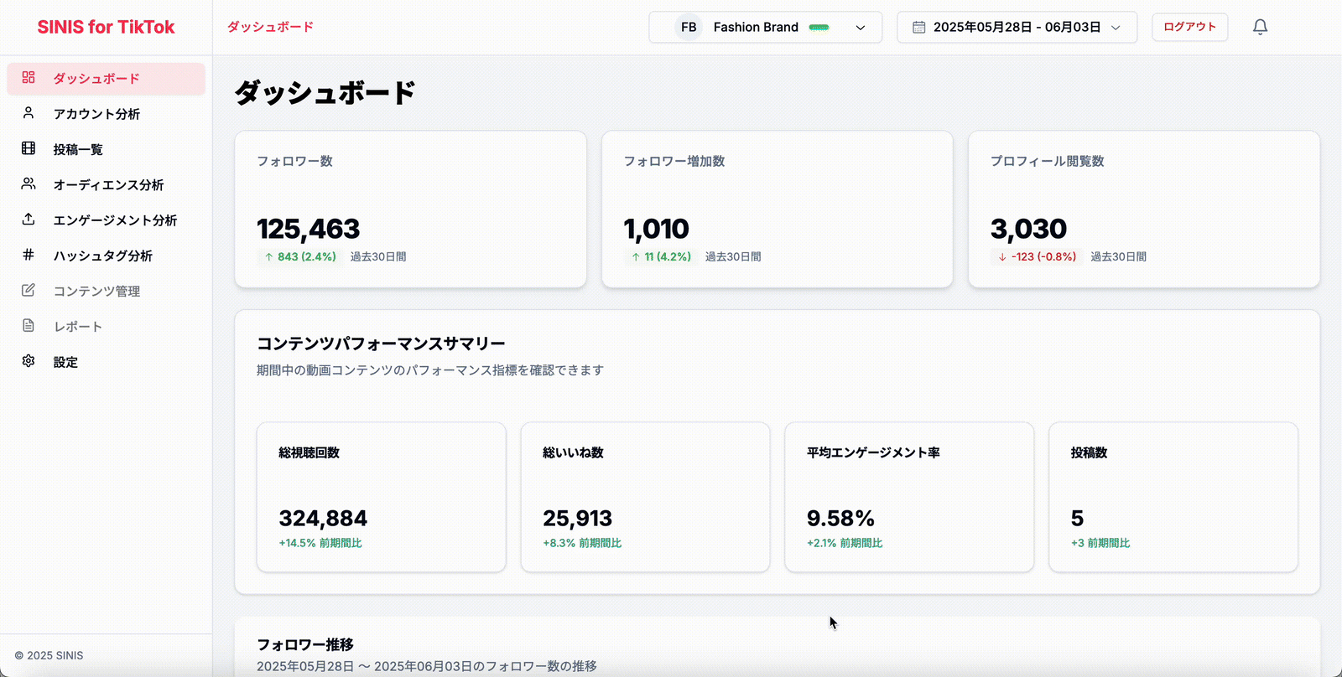
Task: Open the settings gear icon in sidebar
Action: (29, 361)
